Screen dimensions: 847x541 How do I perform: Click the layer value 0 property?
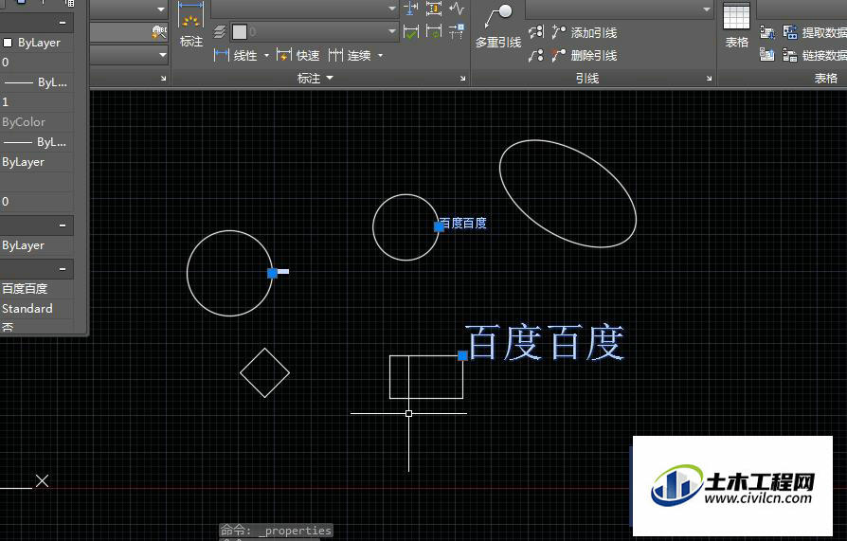37,63
